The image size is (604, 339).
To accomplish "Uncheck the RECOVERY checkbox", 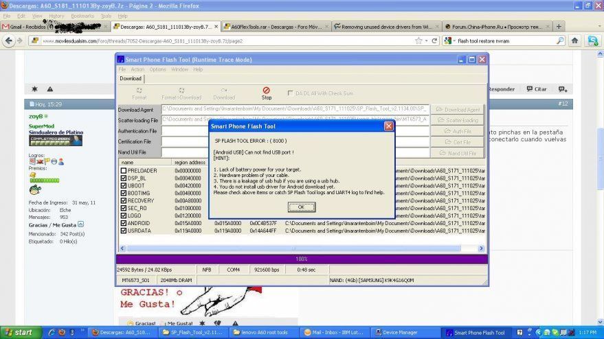I will click(x=124, y=200).
